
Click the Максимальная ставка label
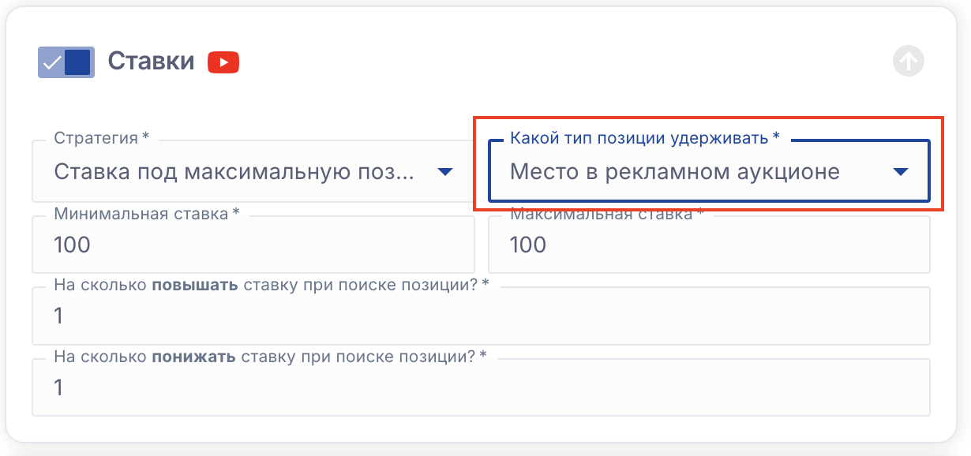point(605,214)
